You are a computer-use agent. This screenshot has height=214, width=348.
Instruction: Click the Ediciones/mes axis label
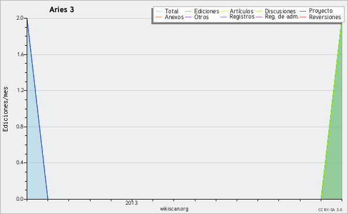[5, 109]
